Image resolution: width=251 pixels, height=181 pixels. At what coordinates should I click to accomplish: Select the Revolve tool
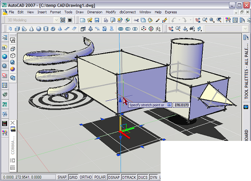[104, 29]
